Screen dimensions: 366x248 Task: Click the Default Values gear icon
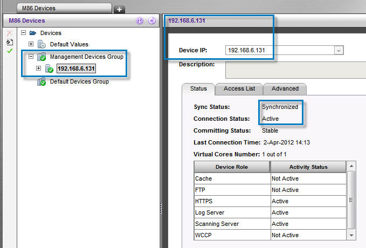[x=42, y=44]
